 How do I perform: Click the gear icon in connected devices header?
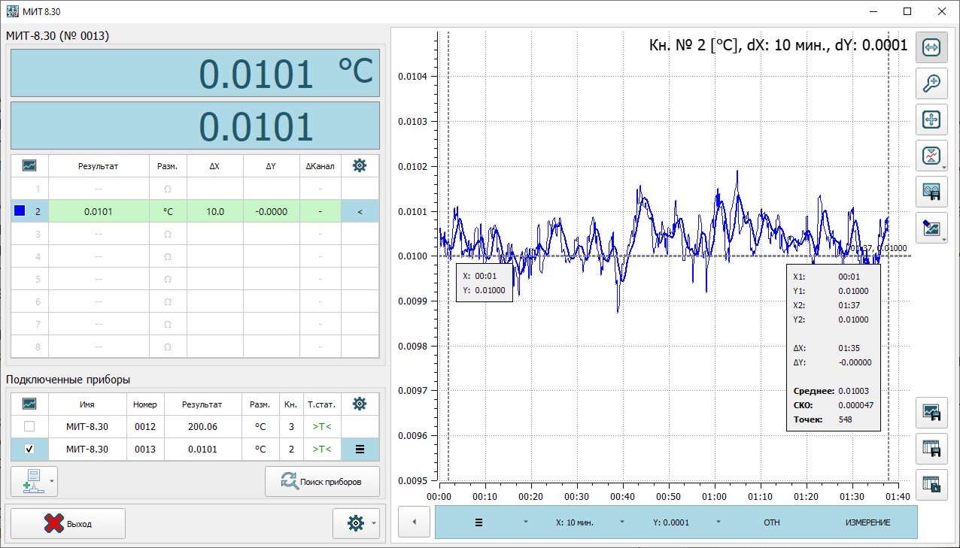pos(360,404)
